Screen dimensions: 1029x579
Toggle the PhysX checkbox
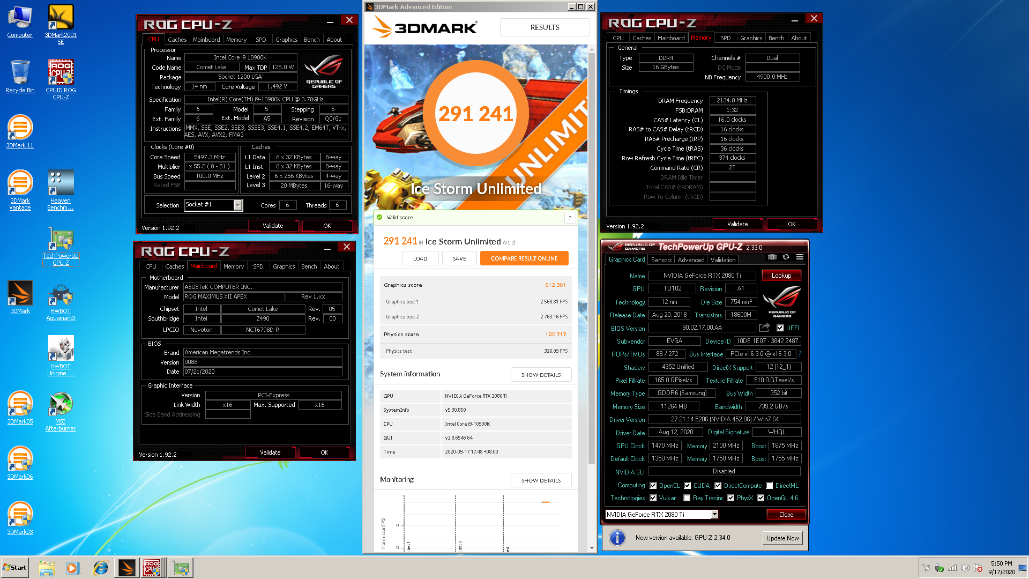[x=731, y=498]
